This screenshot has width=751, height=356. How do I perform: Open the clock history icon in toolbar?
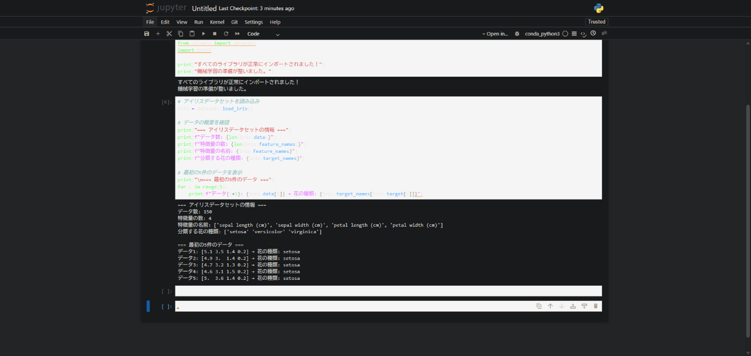tap(593, 33)
